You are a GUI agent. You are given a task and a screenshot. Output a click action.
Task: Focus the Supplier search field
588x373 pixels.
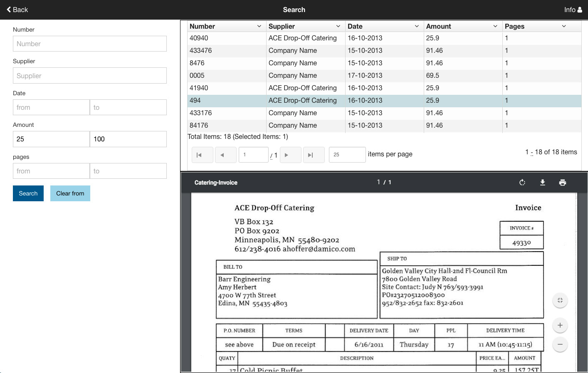point(90,76)
